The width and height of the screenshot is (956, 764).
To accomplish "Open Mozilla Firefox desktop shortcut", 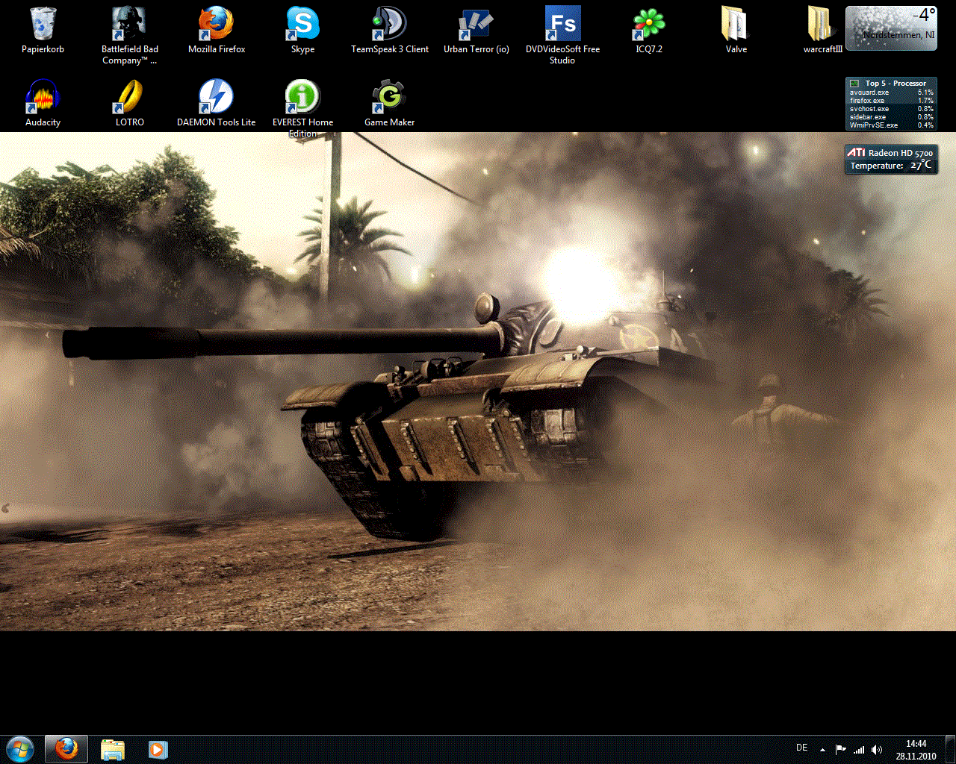I will point(217,31).
